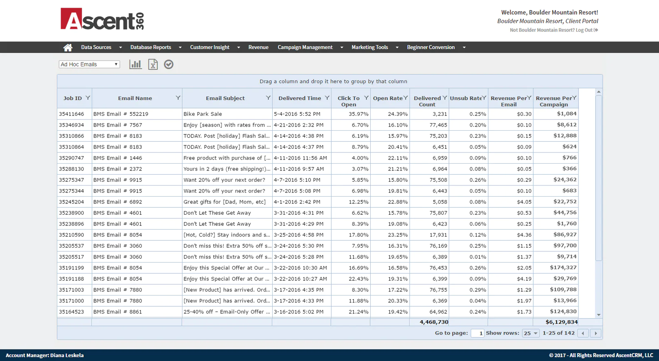
Task: Open the Data Sources menu
Action: [x=96, y=47]
